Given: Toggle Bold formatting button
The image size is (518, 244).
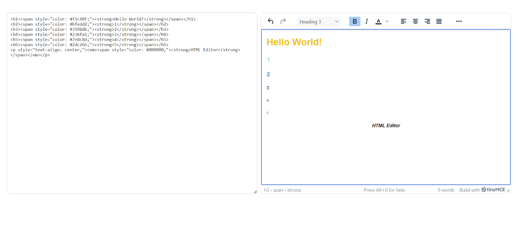Looking at the screenshot, I should point(355,21).
